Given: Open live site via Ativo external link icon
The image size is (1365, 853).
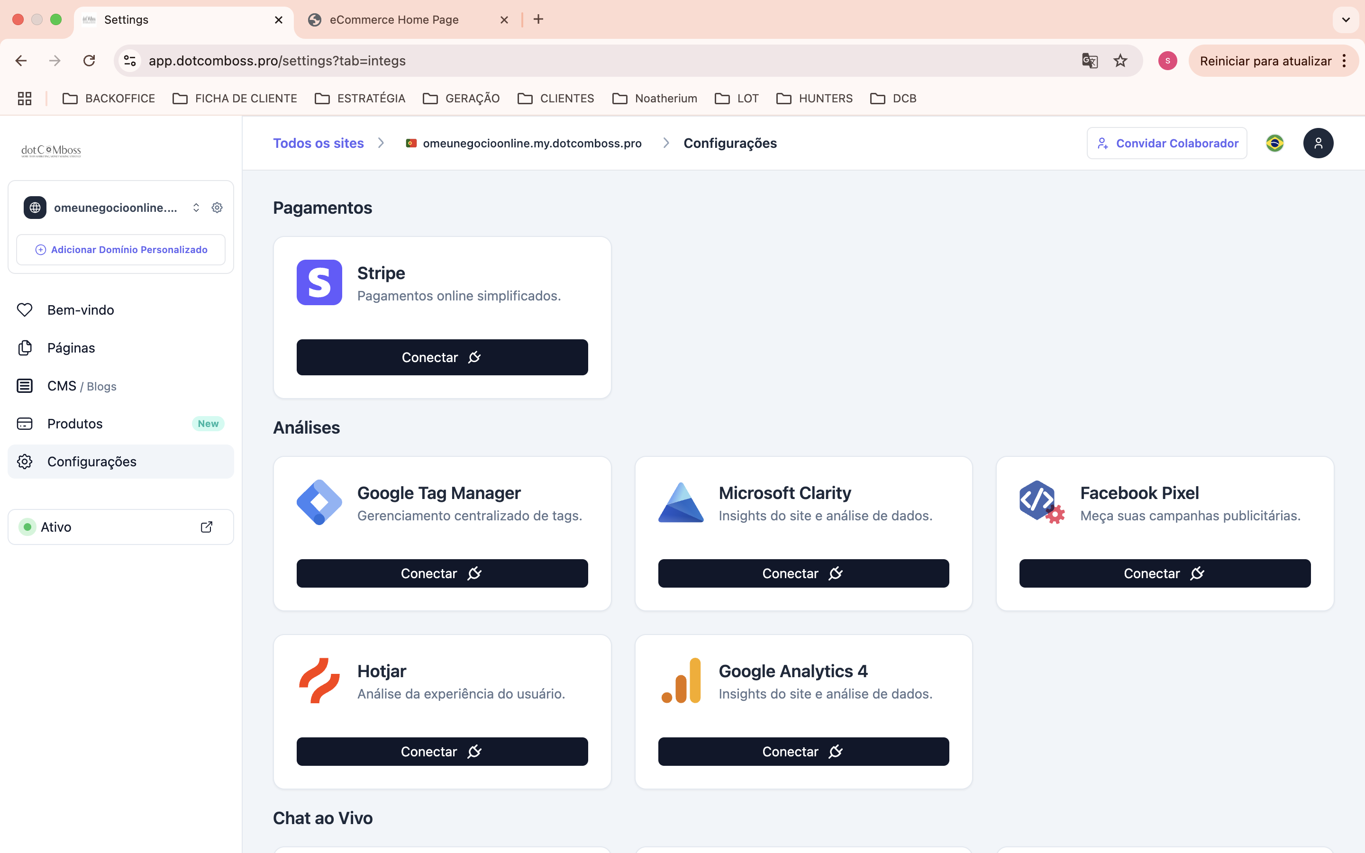Looking at the screenshot, I should 207,527.
